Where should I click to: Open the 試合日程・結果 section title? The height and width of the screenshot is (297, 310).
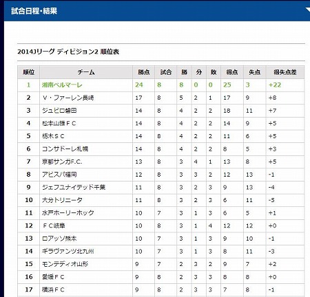click(34, 11)
